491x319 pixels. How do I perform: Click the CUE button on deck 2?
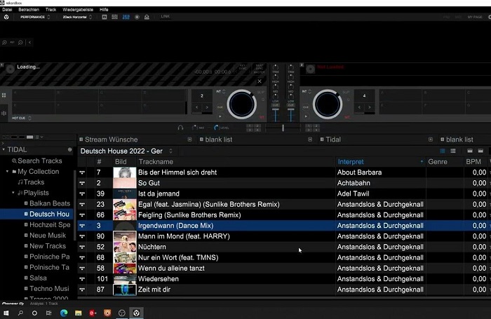[x=306, y=107]
